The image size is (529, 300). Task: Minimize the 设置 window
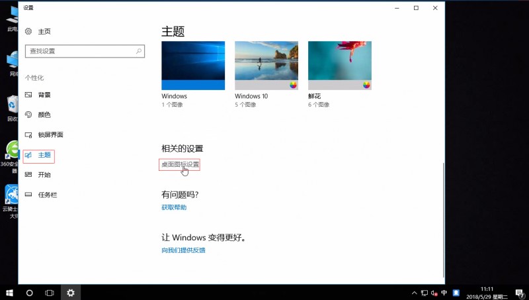[397, 8]
